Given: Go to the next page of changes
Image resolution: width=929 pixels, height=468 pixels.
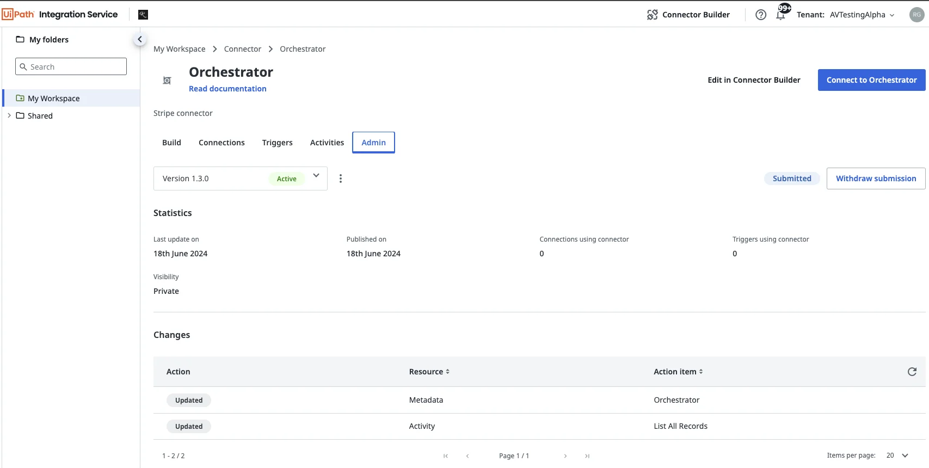Looking at the screenshot, I should (x=565, y=456).
